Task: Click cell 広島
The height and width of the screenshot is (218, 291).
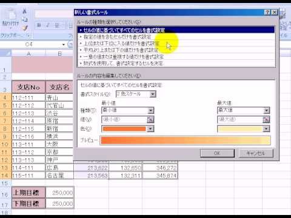Action: click(x=59, y=168)
